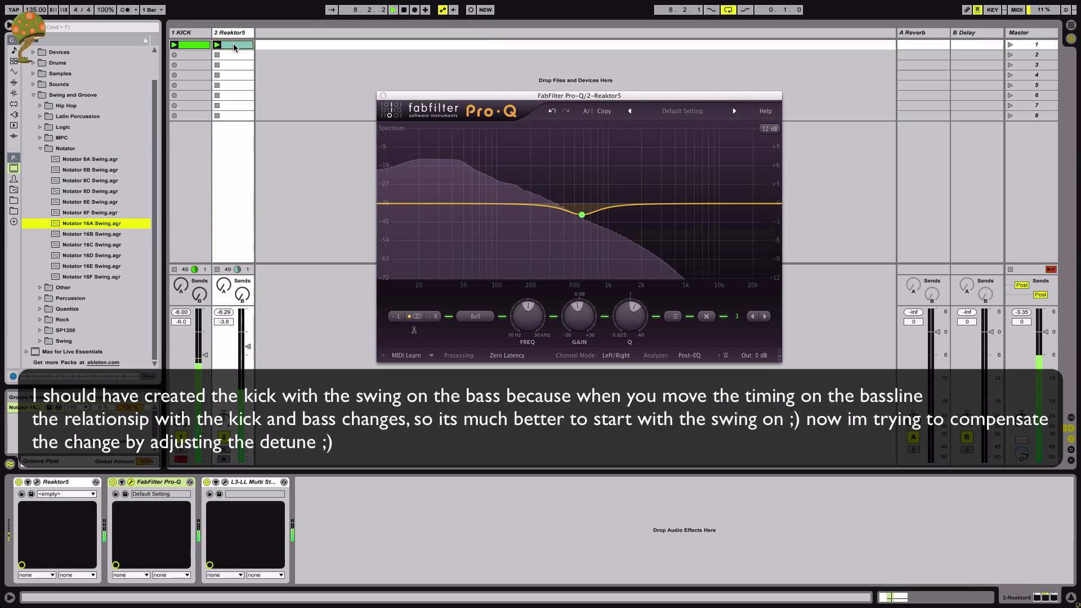Select the green EQ band node

pos(582,214)
